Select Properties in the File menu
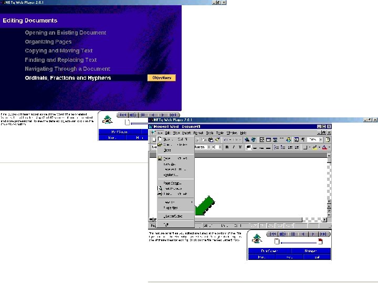The height and width of the screenshot is (283, 378). [176, 208]
